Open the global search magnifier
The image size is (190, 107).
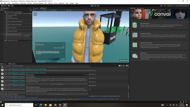[x=165, y=6]
